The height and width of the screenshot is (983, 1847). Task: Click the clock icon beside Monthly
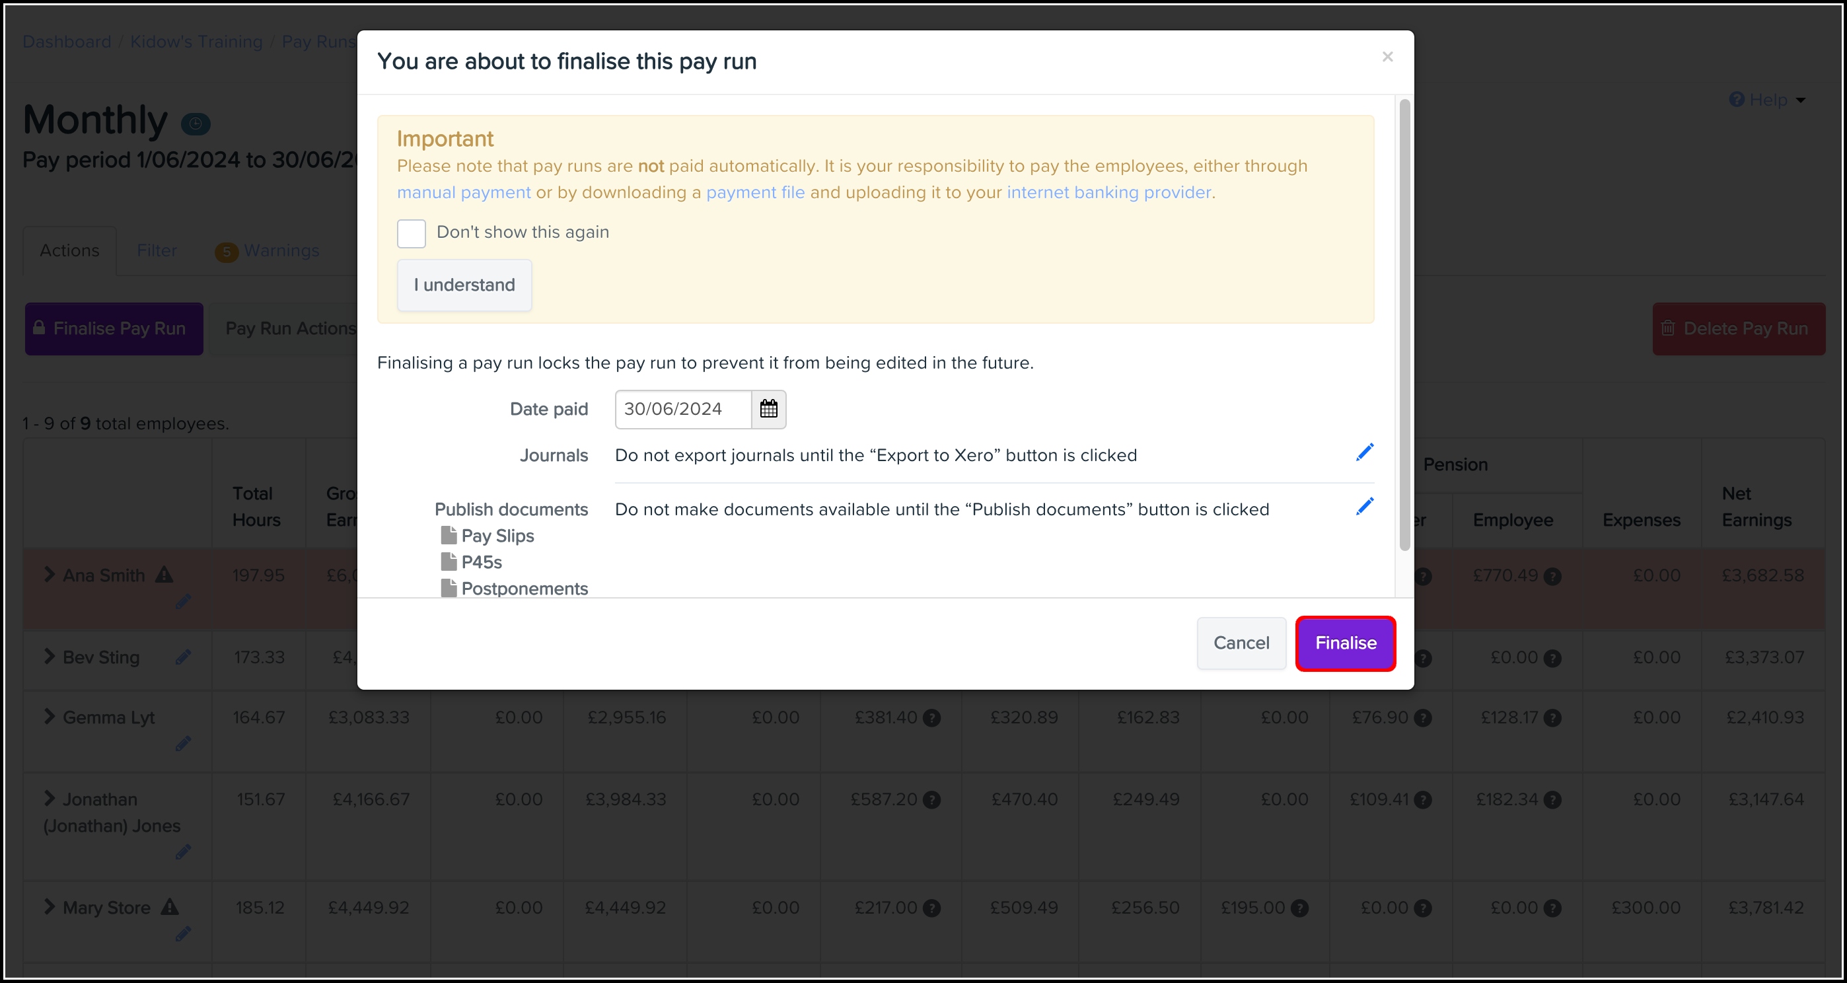(x=195, y=124)
